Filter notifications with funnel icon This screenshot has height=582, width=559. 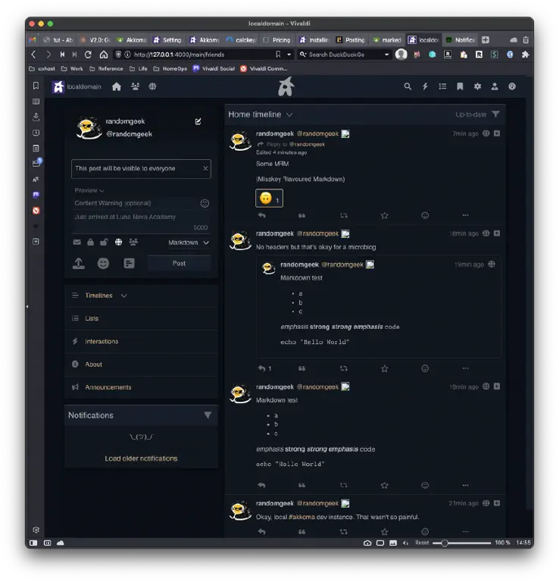[208, 415]
